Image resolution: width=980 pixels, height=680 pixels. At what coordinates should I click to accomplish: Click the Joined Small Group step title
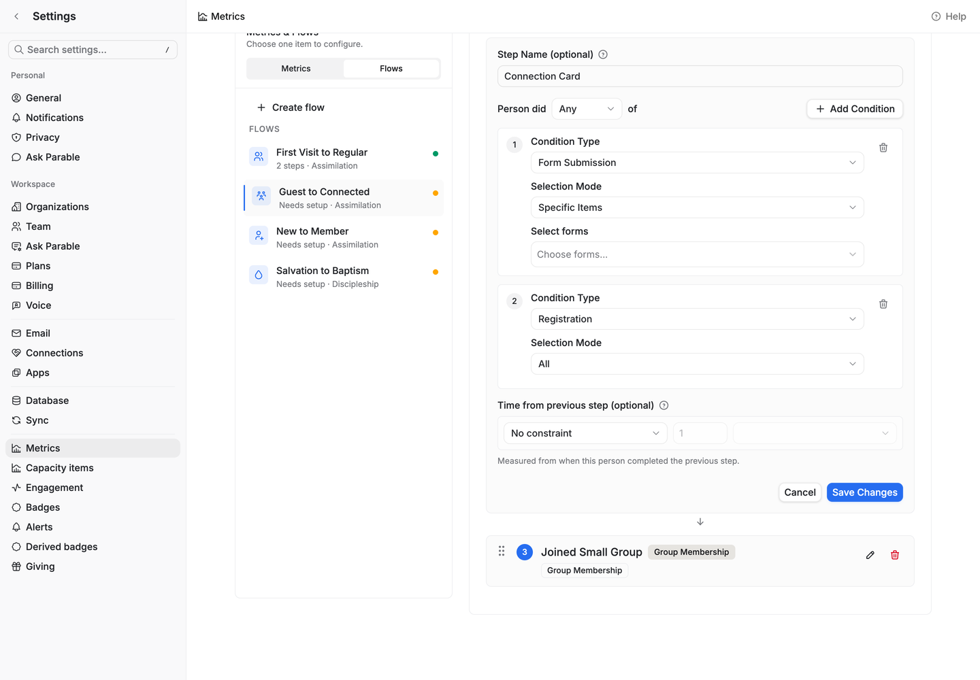[591, 552]
